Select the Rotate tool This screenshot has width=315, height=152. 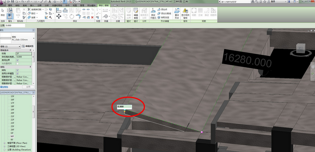pyautogui.click(x=72, y=16)
